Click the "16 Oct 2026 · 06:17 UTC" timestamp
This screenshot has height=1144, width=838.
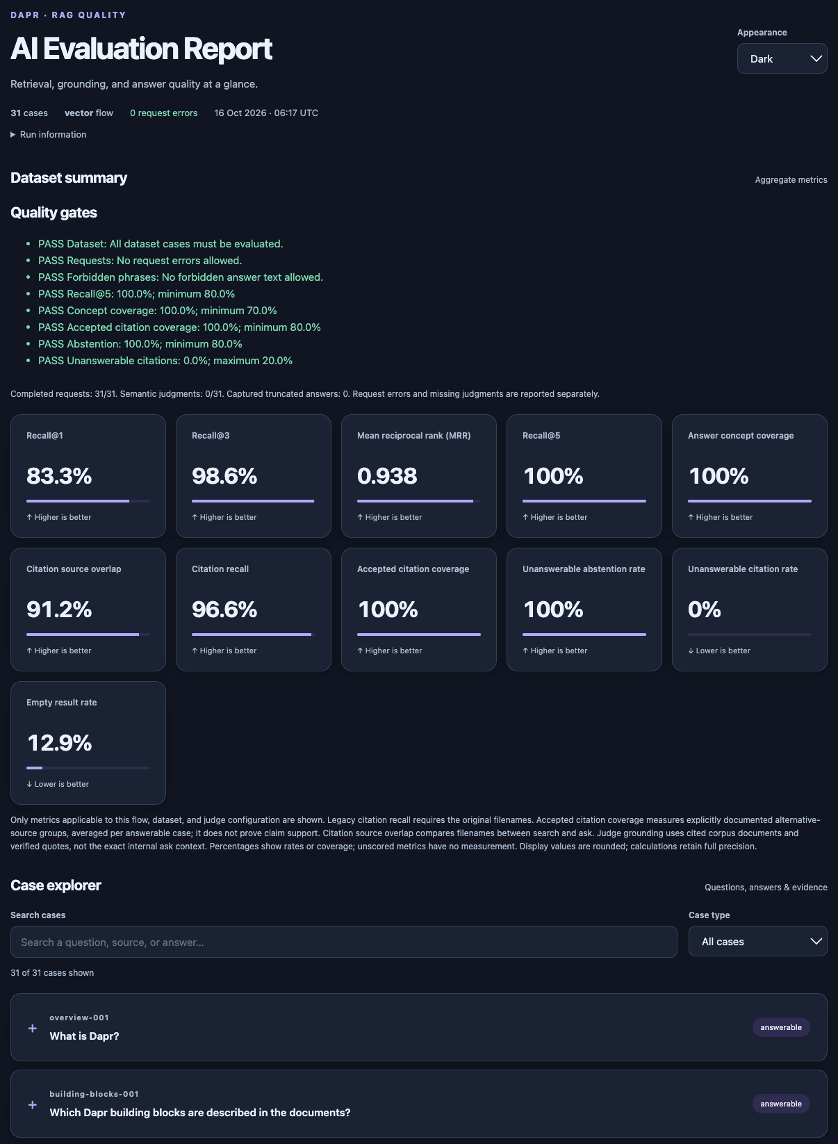(266, 113)
